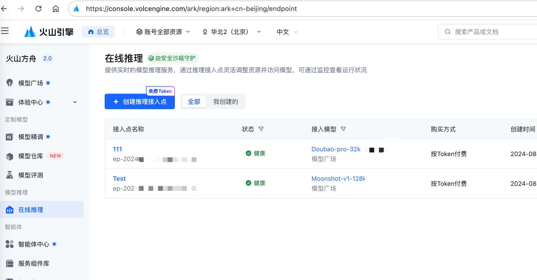Focus the 搜索产品或文档 search box

click(x=488, y=32)
